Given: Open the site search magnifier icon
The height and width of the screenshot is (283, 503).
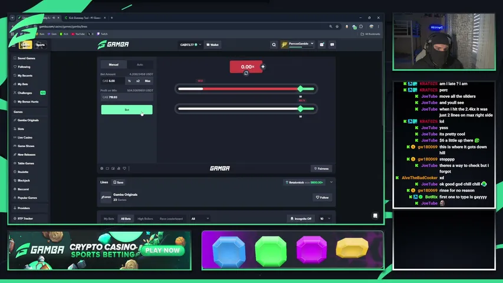Looking at the screenshot, I should pyautogui.click(x=274, y=45).
